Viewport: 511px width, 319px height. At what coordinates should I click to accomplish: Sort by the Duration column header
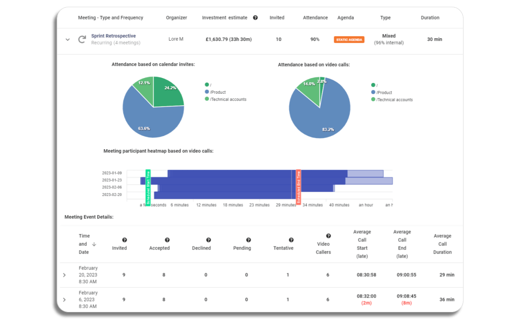pyautogui.click(x=430, y=18)
